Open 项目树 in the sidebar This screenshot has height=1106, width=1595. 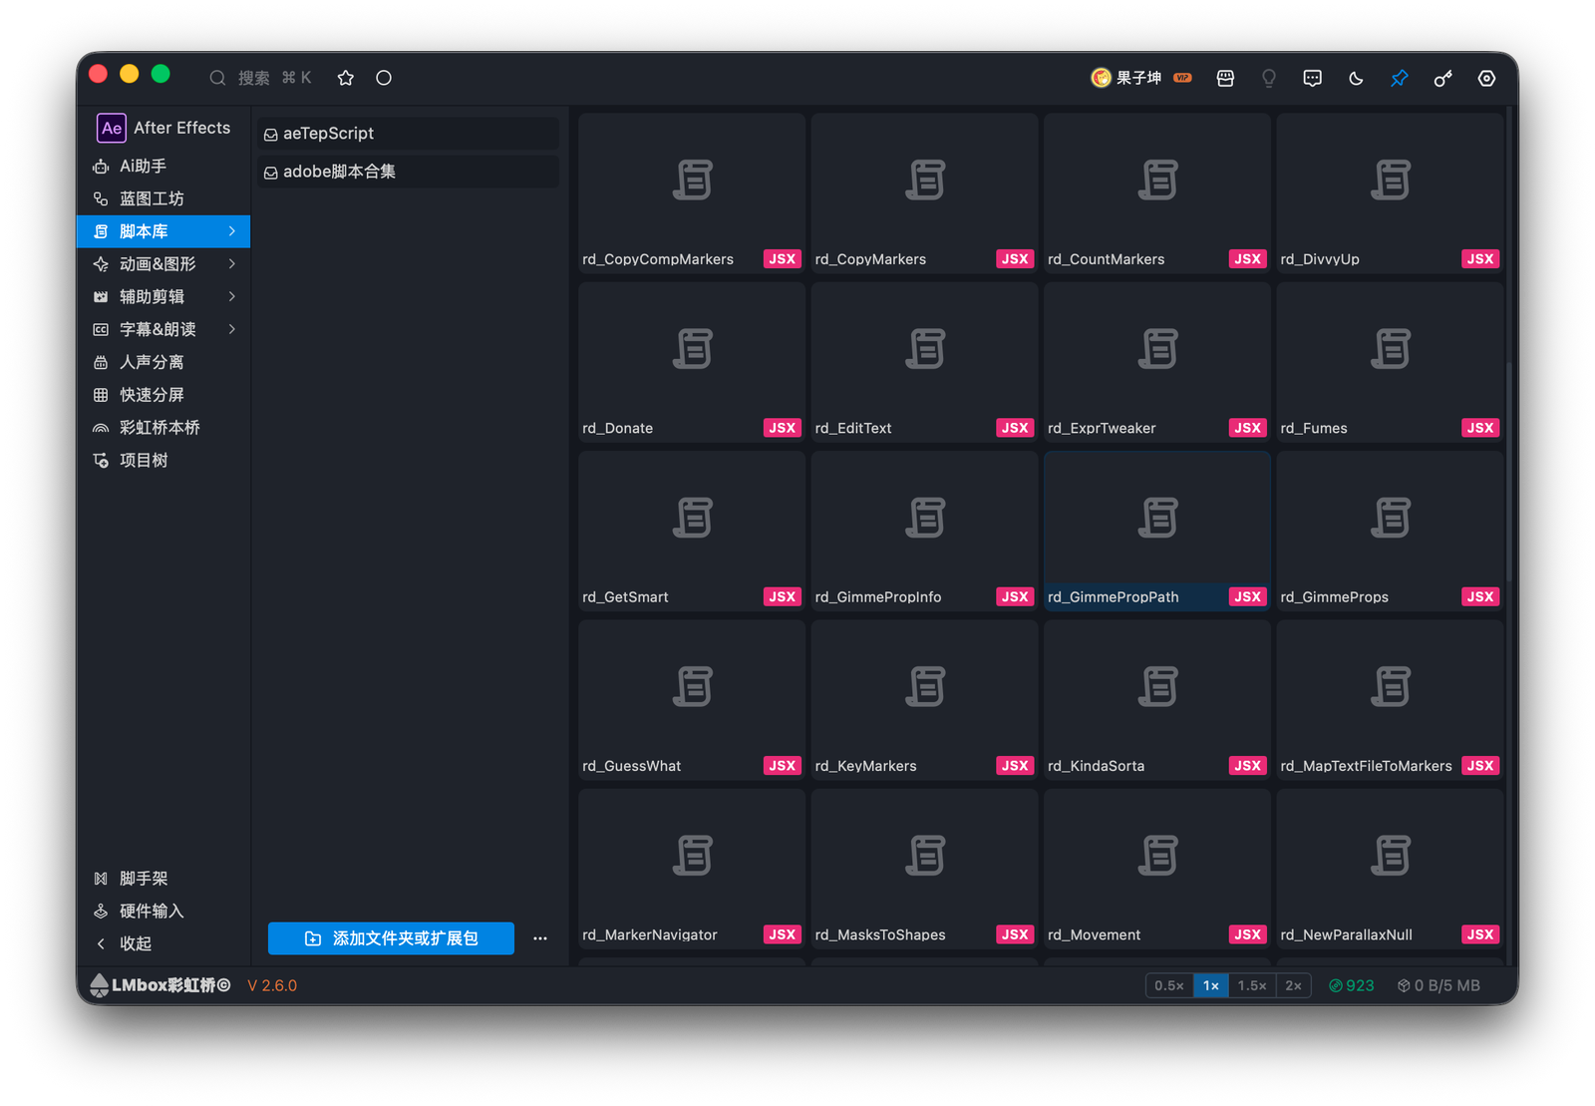[x=163, y=460]
